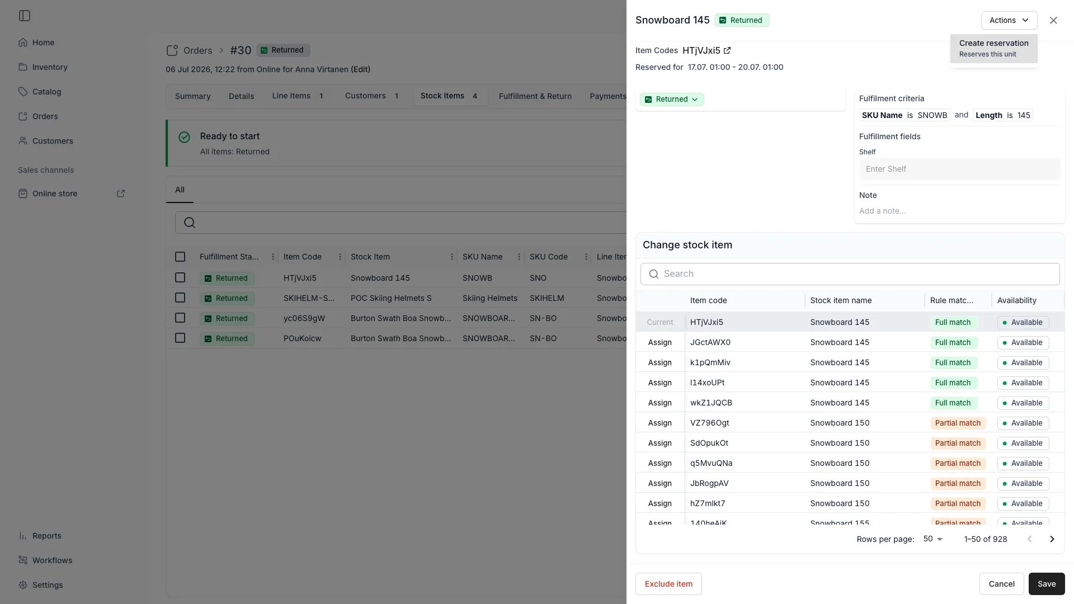Choose Create reservation menu entry

point(993,48)
